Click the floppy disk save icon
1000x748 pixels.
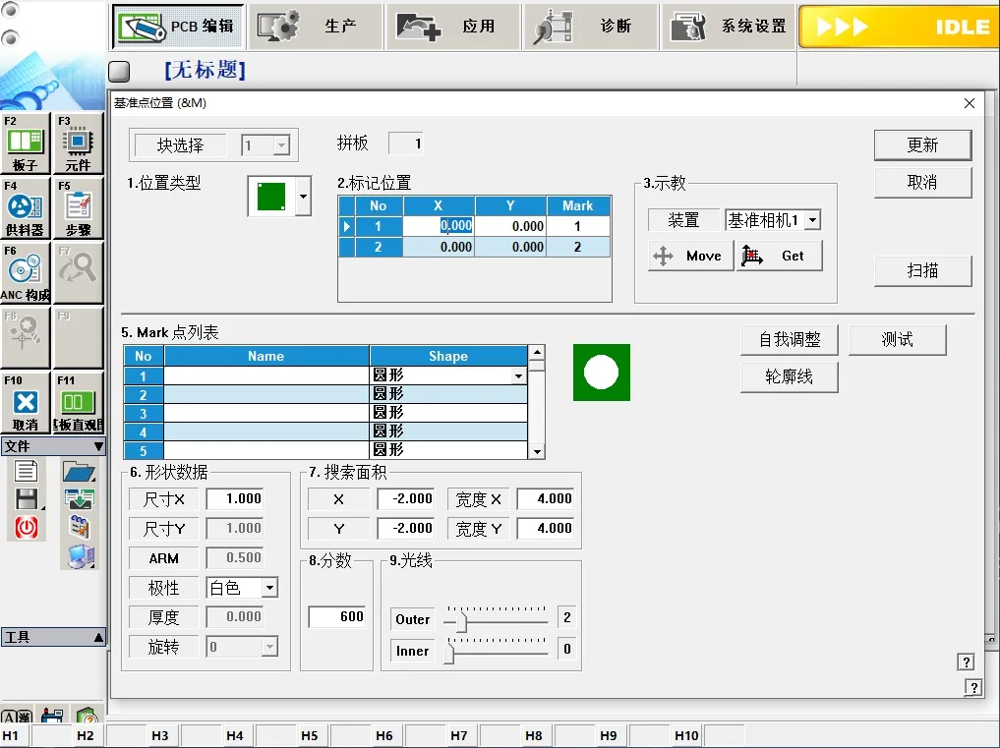[x=27, y=498]
